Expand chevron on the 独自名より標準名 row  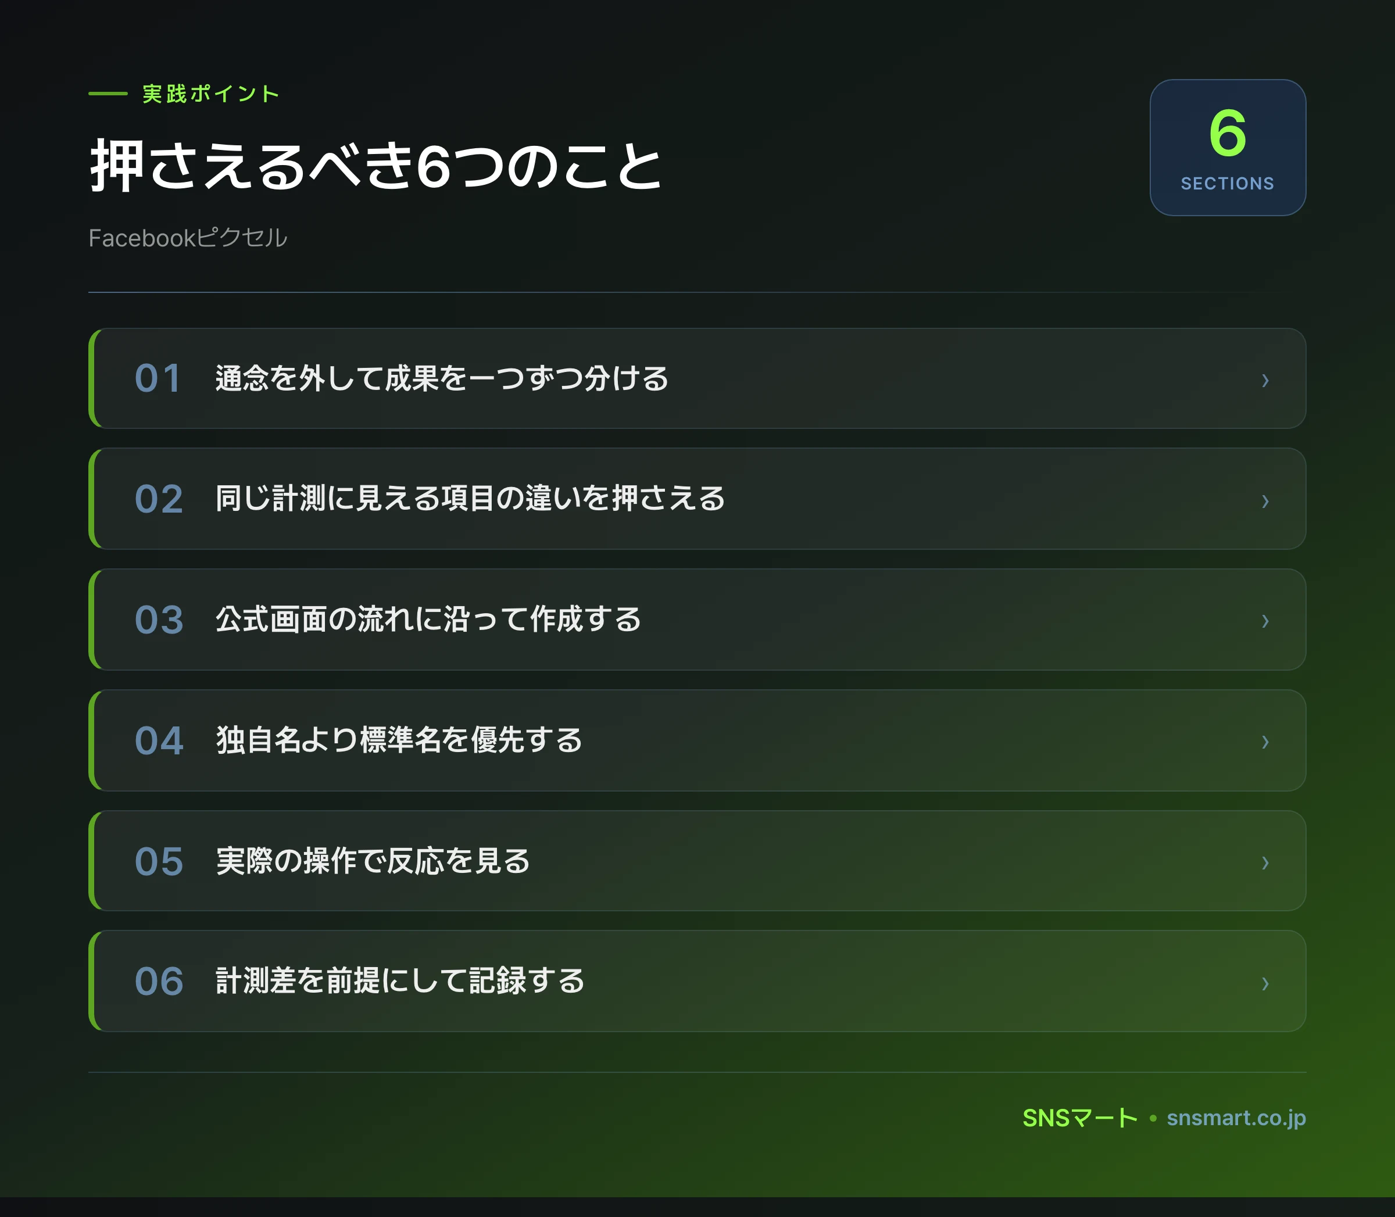[x=1265, y=742]
